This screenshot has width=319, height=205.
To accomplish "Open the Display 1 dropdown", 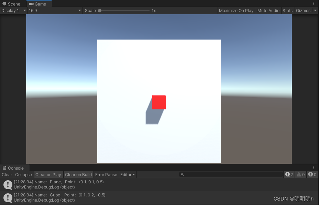I will (x=14, y=10).
